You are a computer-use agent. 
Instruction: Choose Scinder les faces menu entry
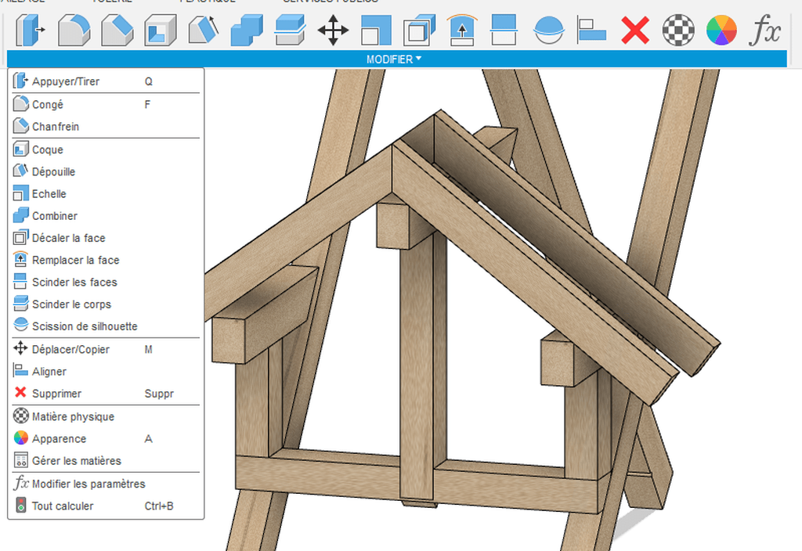pos(106,282)
